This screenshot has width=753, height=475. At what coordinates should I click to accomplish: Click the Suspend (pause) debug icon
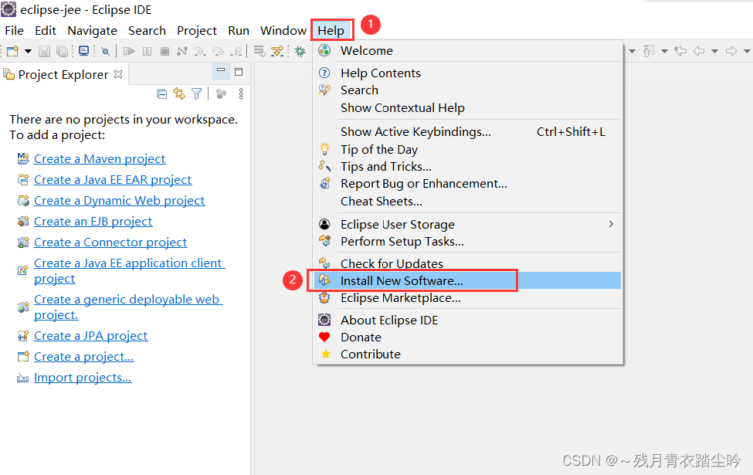click(x=147, y=51)
